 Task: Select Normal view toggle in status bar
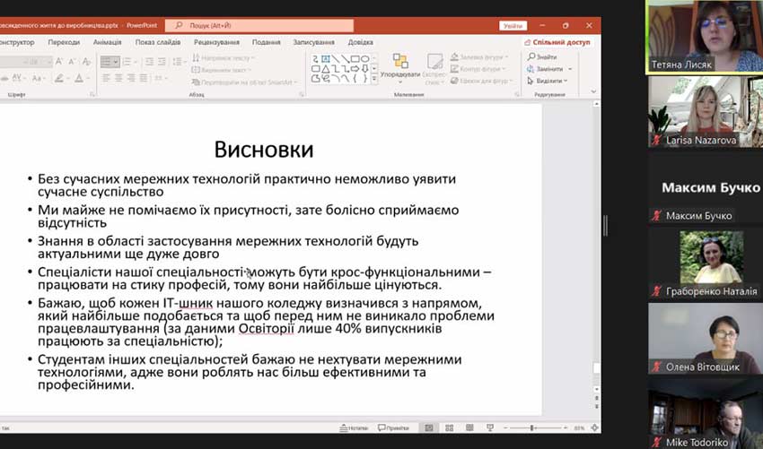coord(428,427)
